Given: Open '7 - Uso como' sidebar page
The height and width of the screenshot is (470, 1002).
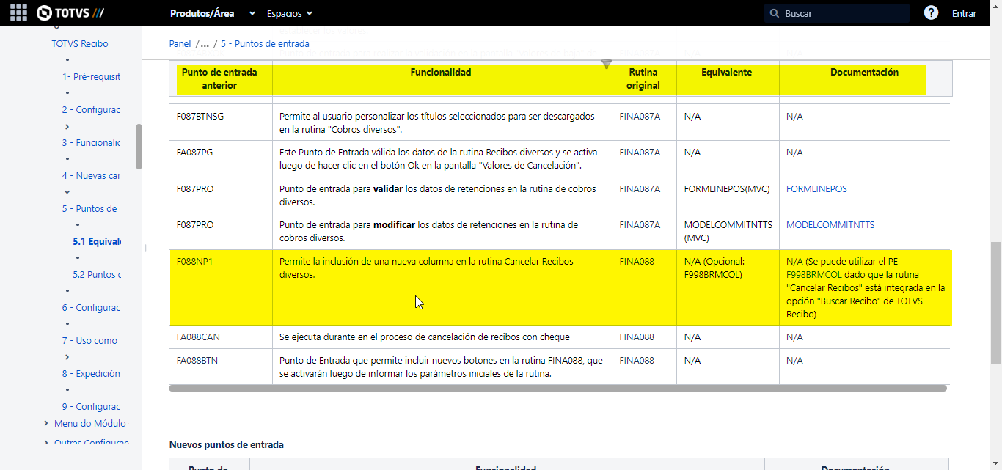Looking at the screenshot, I should 89,341.
